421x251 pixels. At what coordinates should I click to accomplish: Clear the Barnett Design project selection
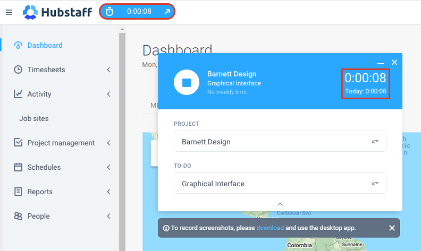click(373, 142)
